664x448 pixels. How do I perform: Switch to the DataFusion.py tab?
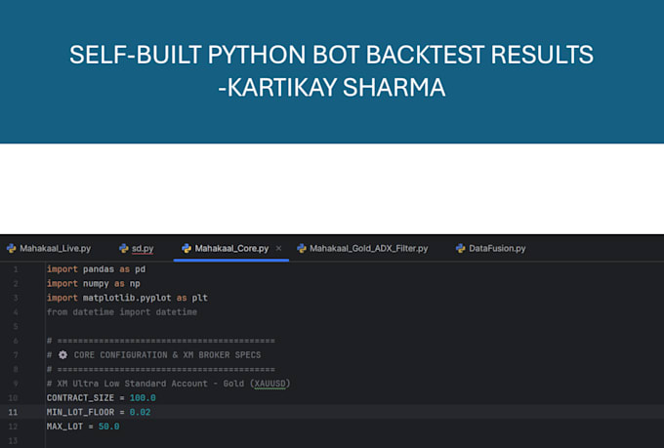[x=491, y=249]
